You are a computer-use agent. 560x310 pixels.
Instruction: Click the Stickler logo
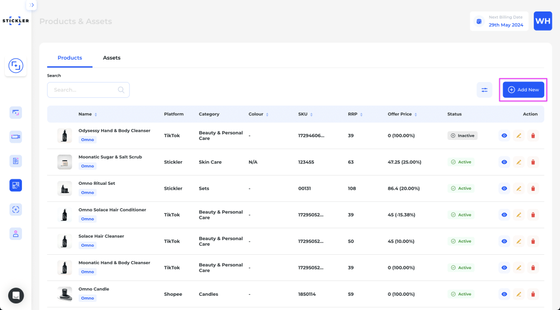point(15,20)
